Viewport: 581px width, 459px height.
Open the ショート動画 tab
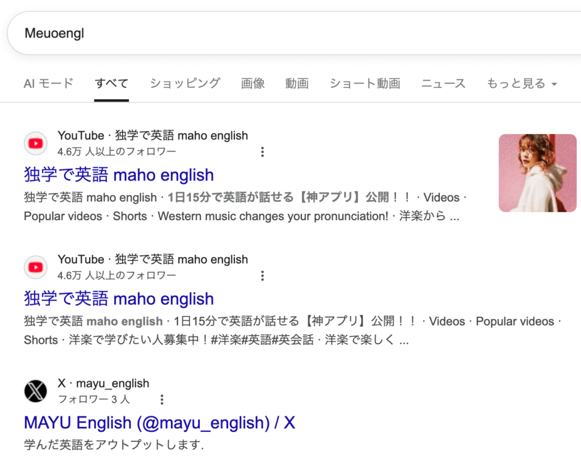pos(365,83)
